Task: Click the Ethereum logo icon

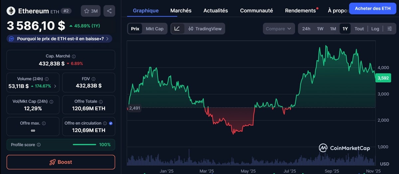Action: click(11, 11)
